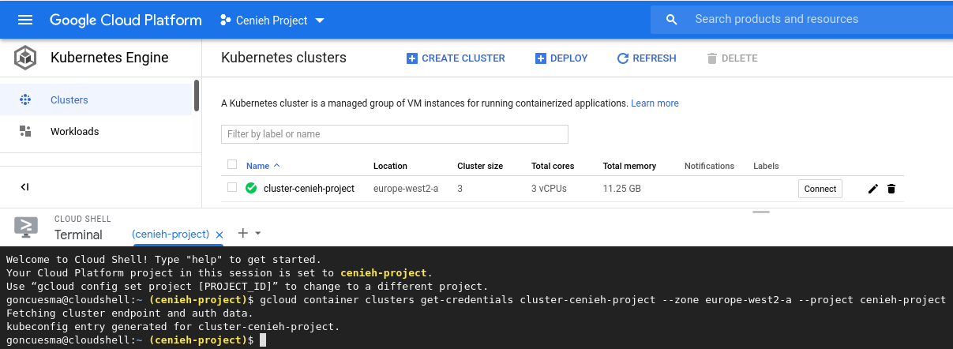Click the 11.25 GB memory cell
Image resolution: width=953 pixels, height=349 pixels.
[x=622, y=189]
